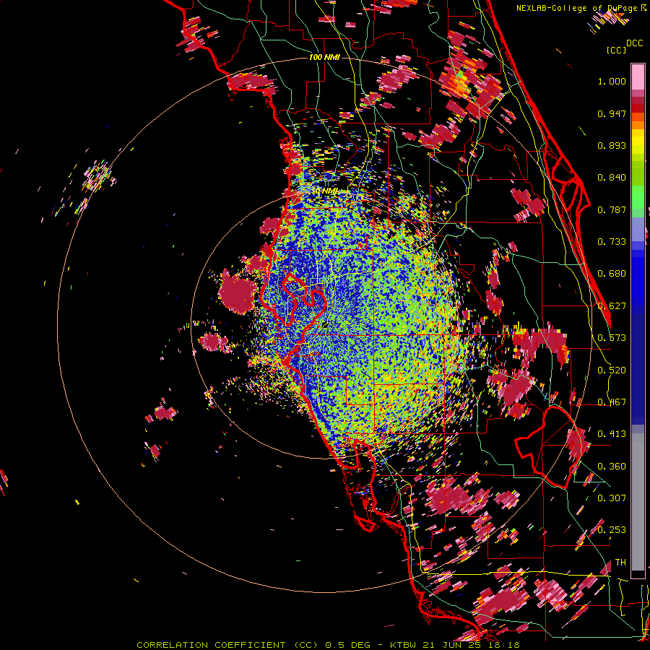The height and width of the screenshot is (650, 650).
Task: Select the 0.787 scale value
Action: [x=612, y=209]
